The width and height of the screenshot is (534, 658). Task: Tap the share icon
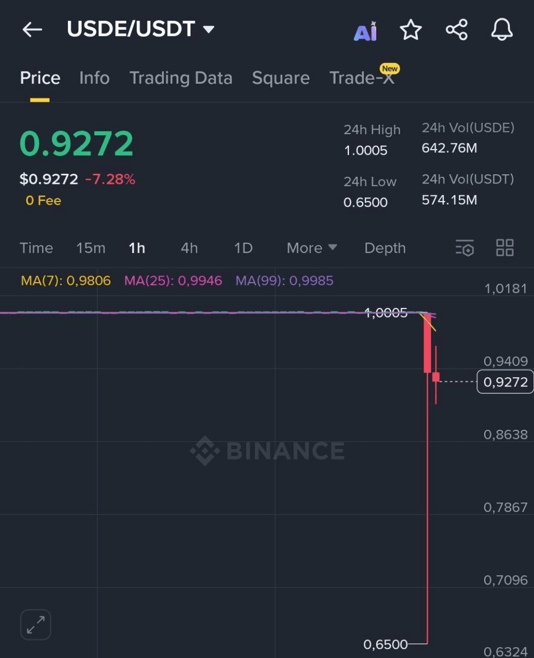click(456, 30)
